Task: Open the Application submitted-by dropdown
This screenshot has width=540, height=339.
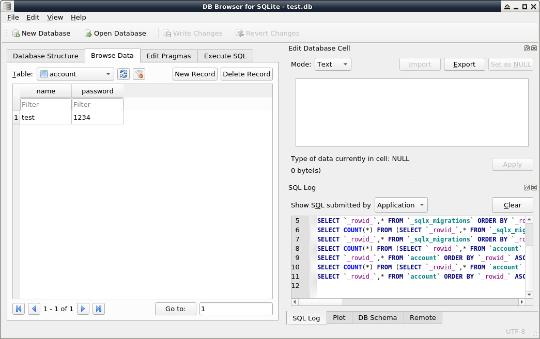Action: click(x=401, y=205)
